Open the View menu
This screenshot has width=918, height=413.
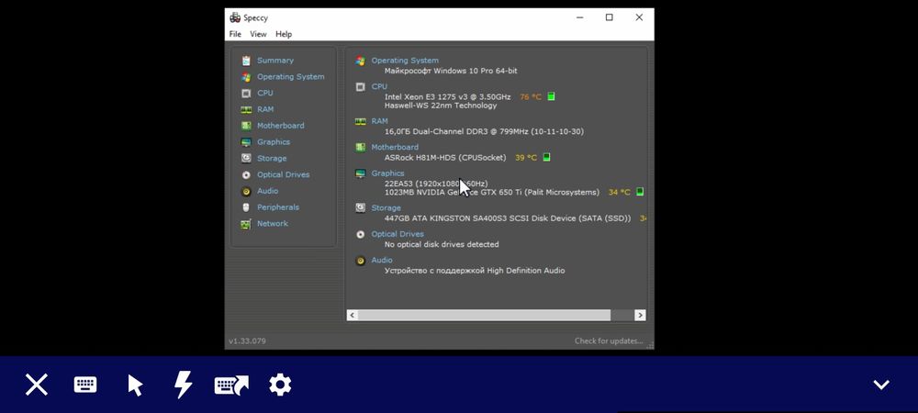[x=258, y=34]
